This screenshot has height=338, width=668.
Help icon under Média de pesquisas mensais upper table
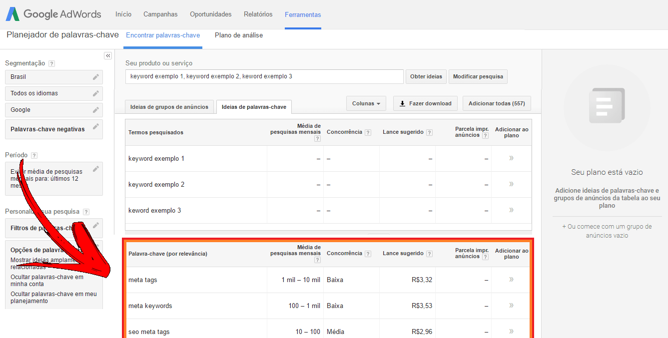[317, 139]
